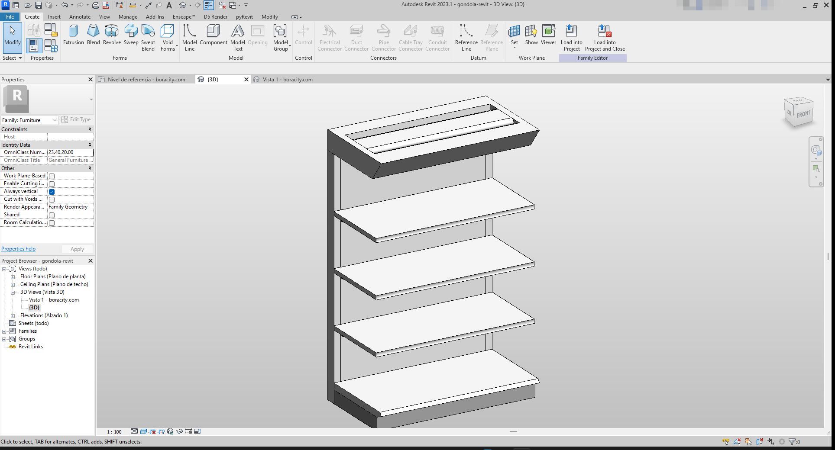Open Visual Style options in view bar
Screen dimensions: 835x450
(143, 431)
